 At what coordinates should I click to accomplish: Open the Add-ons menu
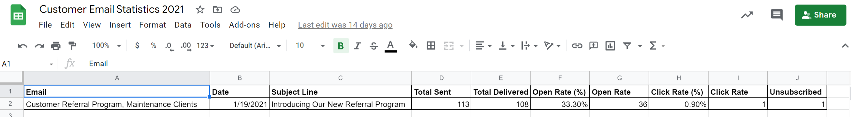(244, 25)
